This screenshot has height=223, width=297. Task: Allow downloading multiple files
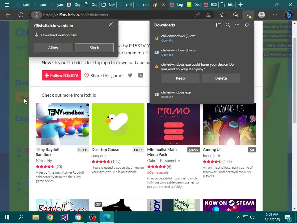[53, 48]
